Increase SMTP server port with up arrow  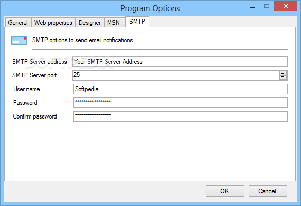tap(283, 73)
